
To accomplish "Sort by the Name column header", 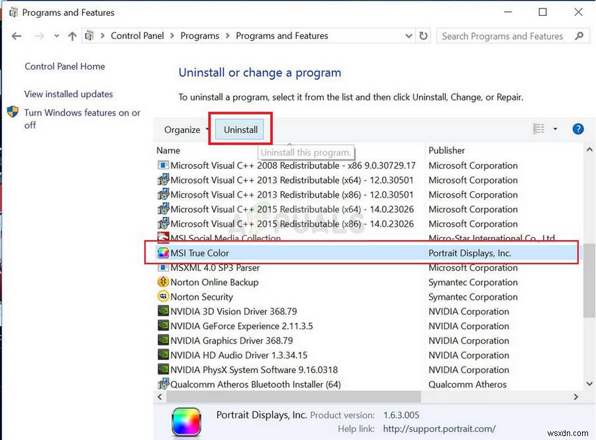I will 168,150.
